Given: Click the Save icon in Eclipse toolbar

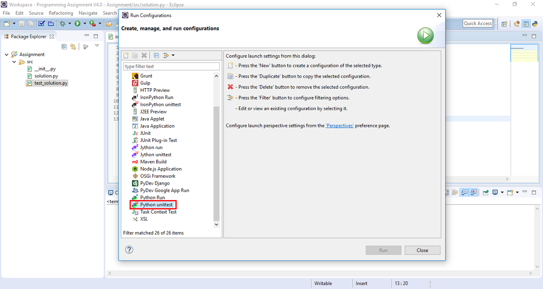Looking at the screenshot, I should 21,23.
